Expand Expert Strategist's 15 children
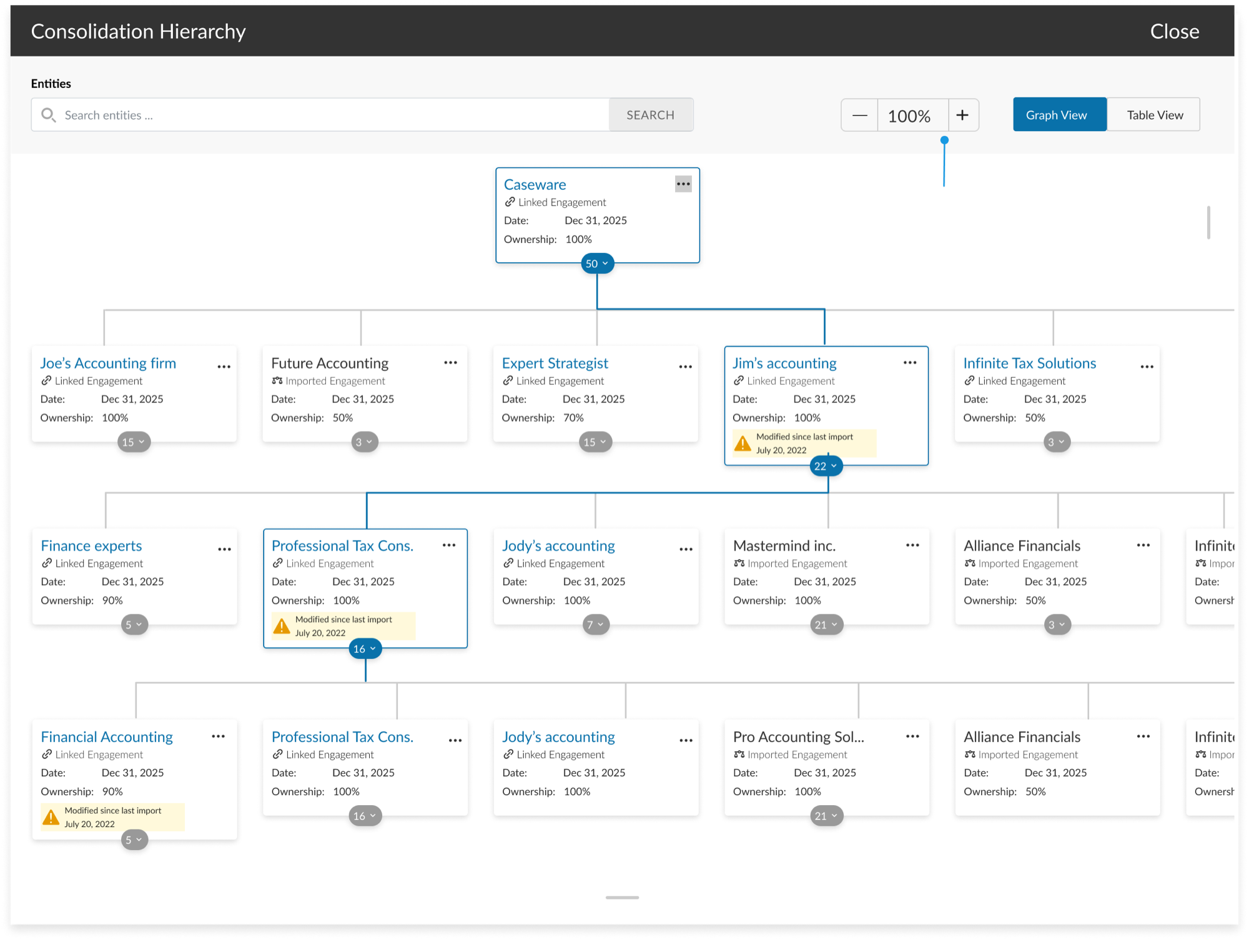This screenshot has height=940, width=1249. click(x=595, y=442)
